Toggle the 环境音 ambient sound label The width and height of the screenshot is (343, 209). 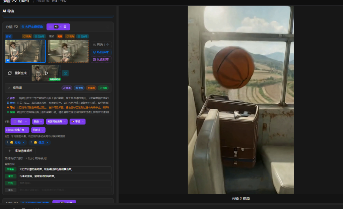(x=10, y=169)
